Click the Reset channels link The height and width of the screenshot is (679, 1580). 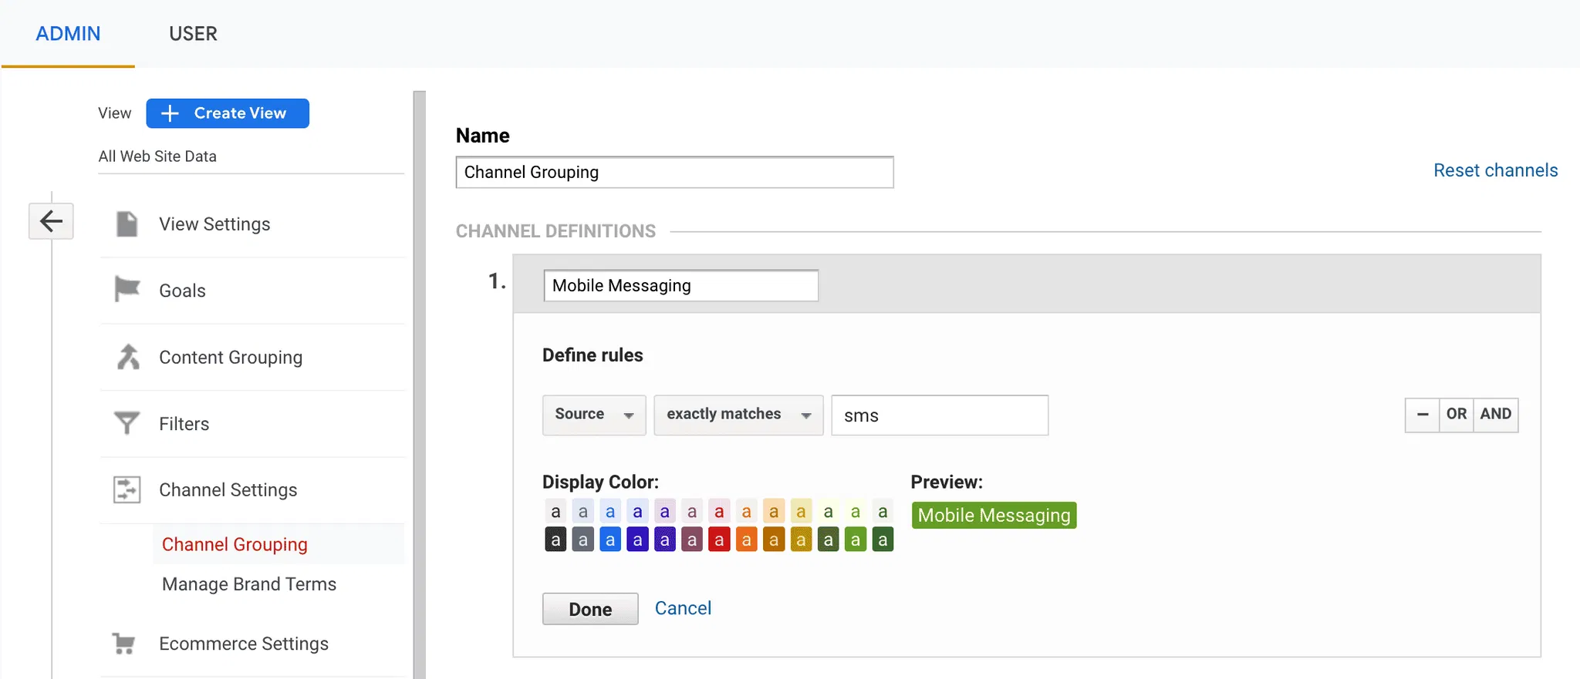(1495, 170)
